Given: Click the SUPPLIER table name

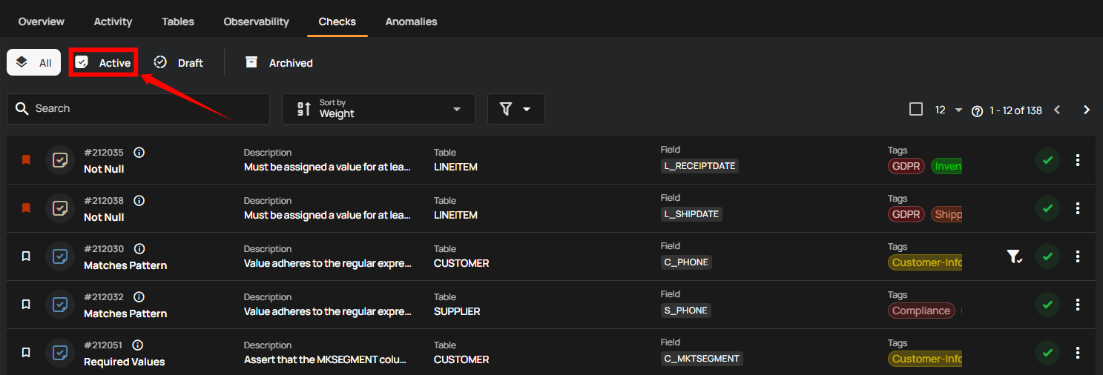Looking at the screenshot, I should [x=457, y=311].
